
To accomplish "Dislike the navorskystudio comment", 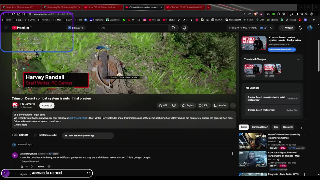I will point(32,166).
